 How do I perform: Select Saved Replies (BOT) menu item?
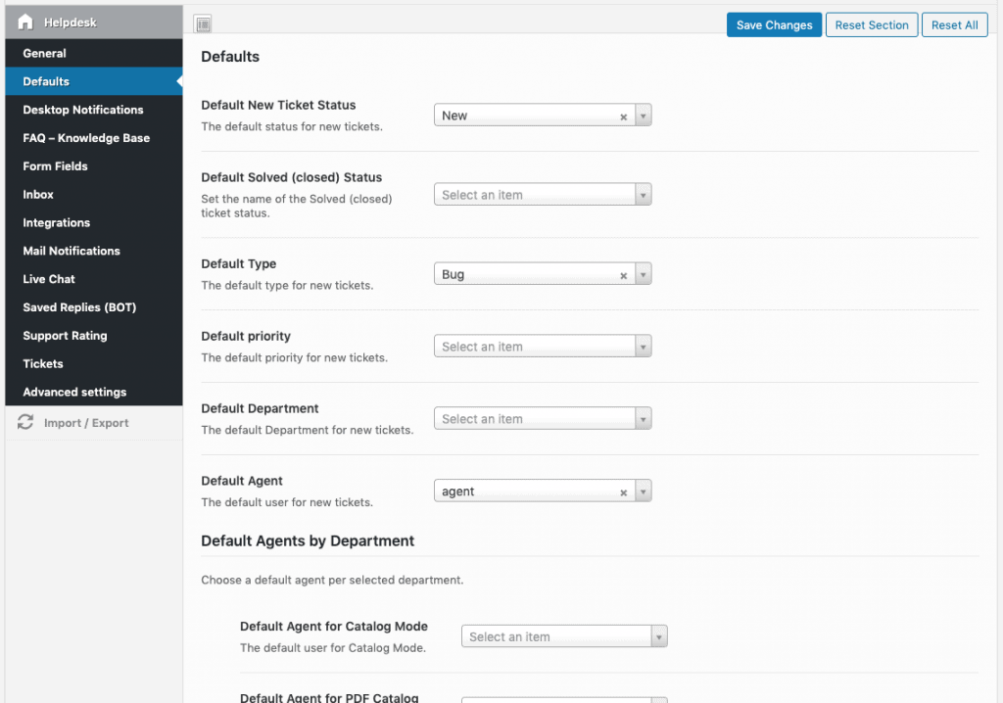(79, 307)
